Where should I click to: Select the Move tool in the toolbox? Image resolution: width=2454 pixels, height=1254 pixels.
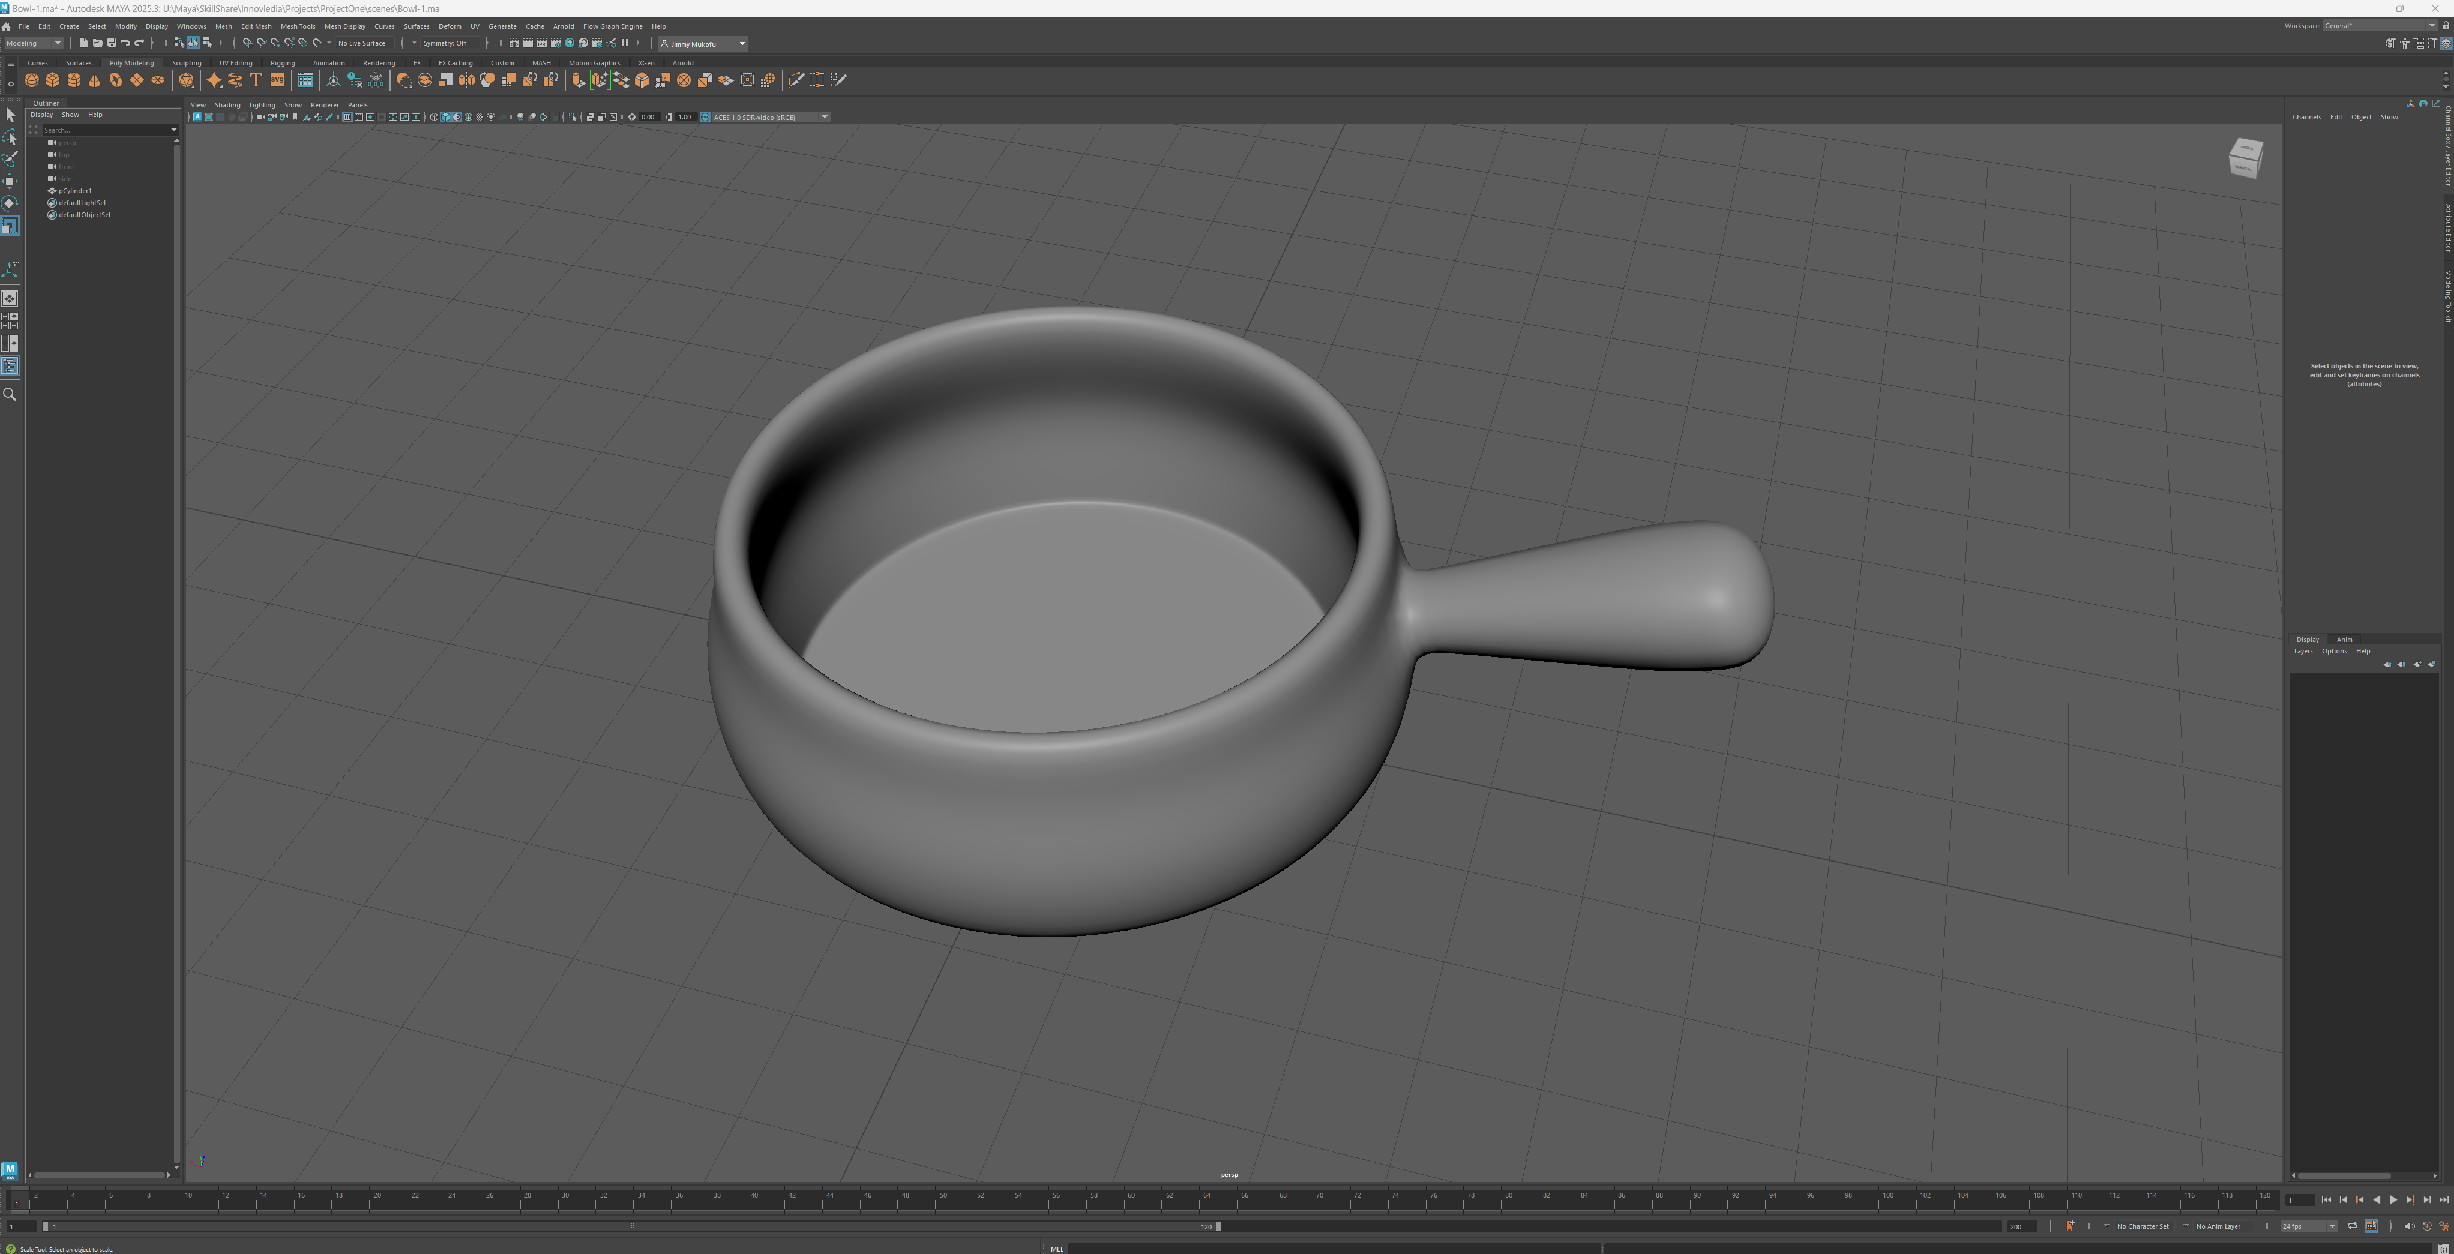[10, 181]
